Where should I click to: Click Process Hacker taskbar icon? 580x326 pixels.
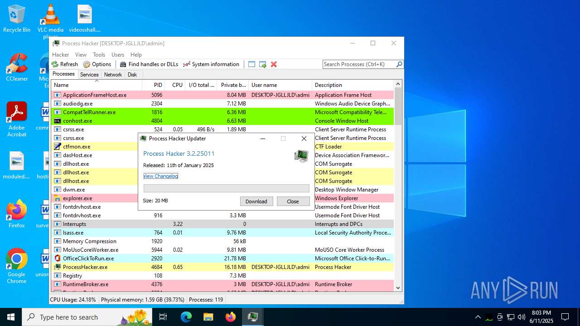click(253, 317)
